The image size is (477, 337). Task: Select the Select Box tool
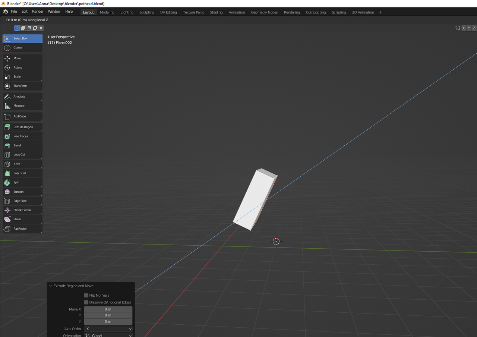(x=22, y=38)
